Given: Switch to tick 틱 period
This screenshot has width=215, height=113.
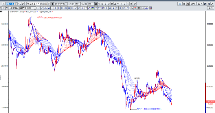Looking at the screenshot, I should pyautogui.click(x=118, y=4).
